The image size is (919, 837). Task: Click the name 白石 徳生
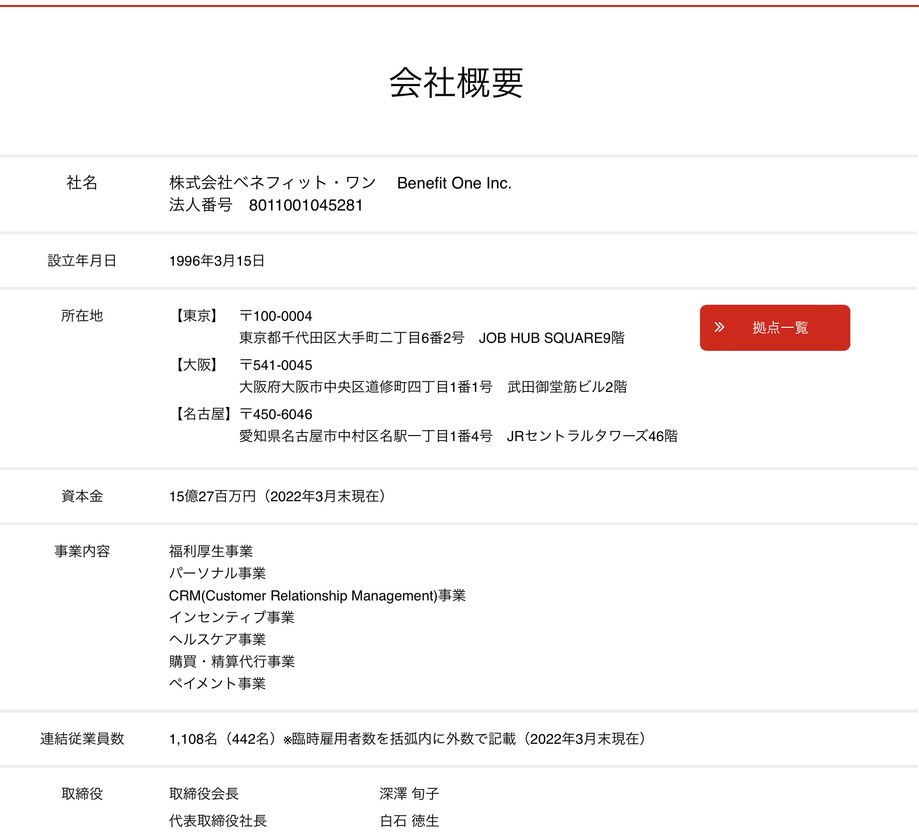409,821
